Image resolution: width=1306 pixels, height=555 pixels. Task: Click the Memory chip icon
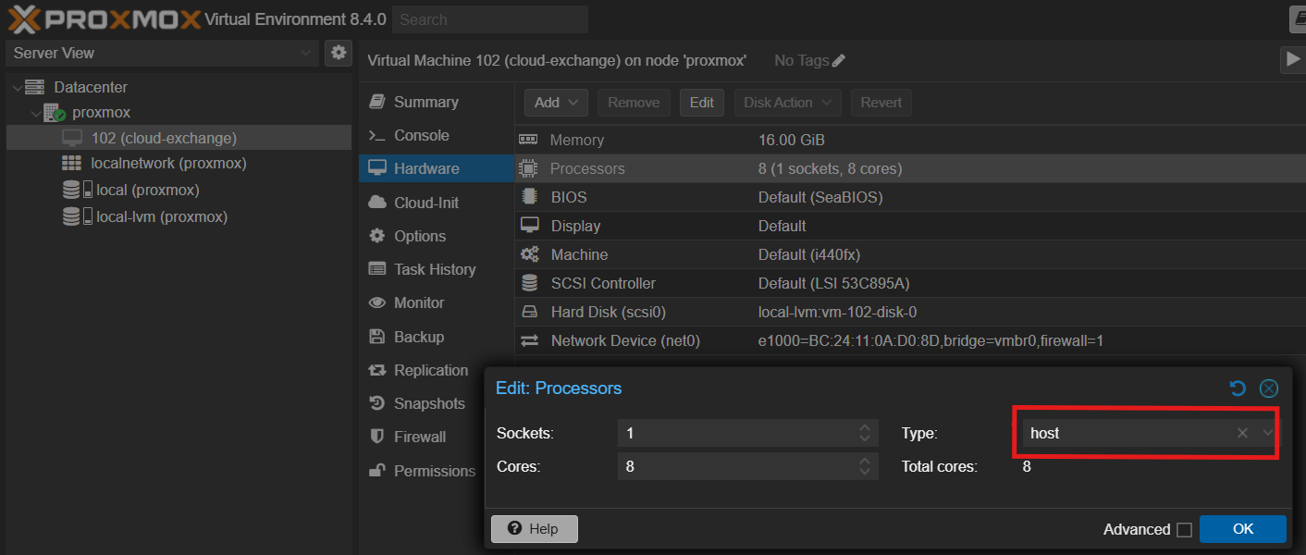[529, 140]
